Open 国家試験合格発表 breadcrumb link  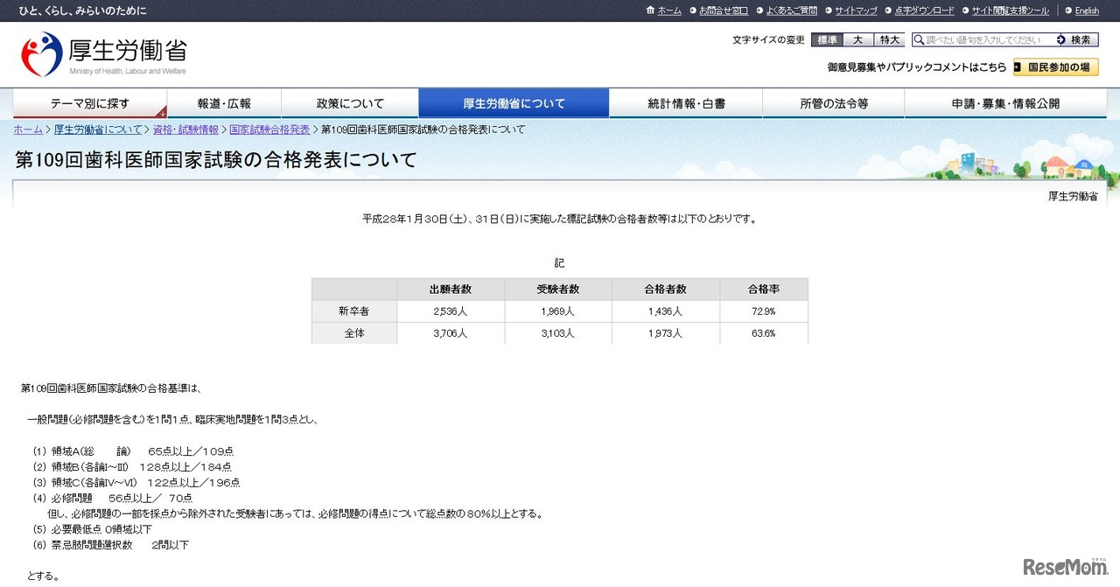click(269, 129)
